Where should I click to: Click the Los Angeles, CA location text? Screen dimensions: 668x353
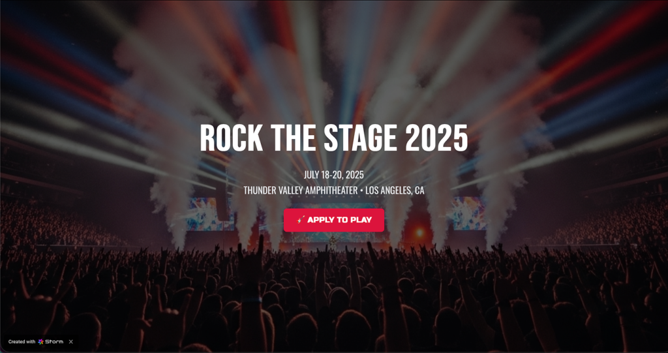pyautogui.click(x=395, y=191)
